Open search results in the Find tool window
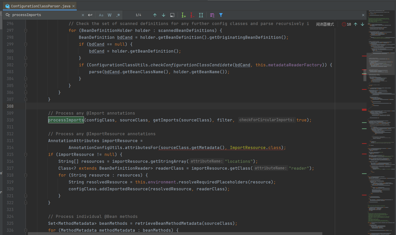Screen dimensions: 396x235 click(172, 15)
